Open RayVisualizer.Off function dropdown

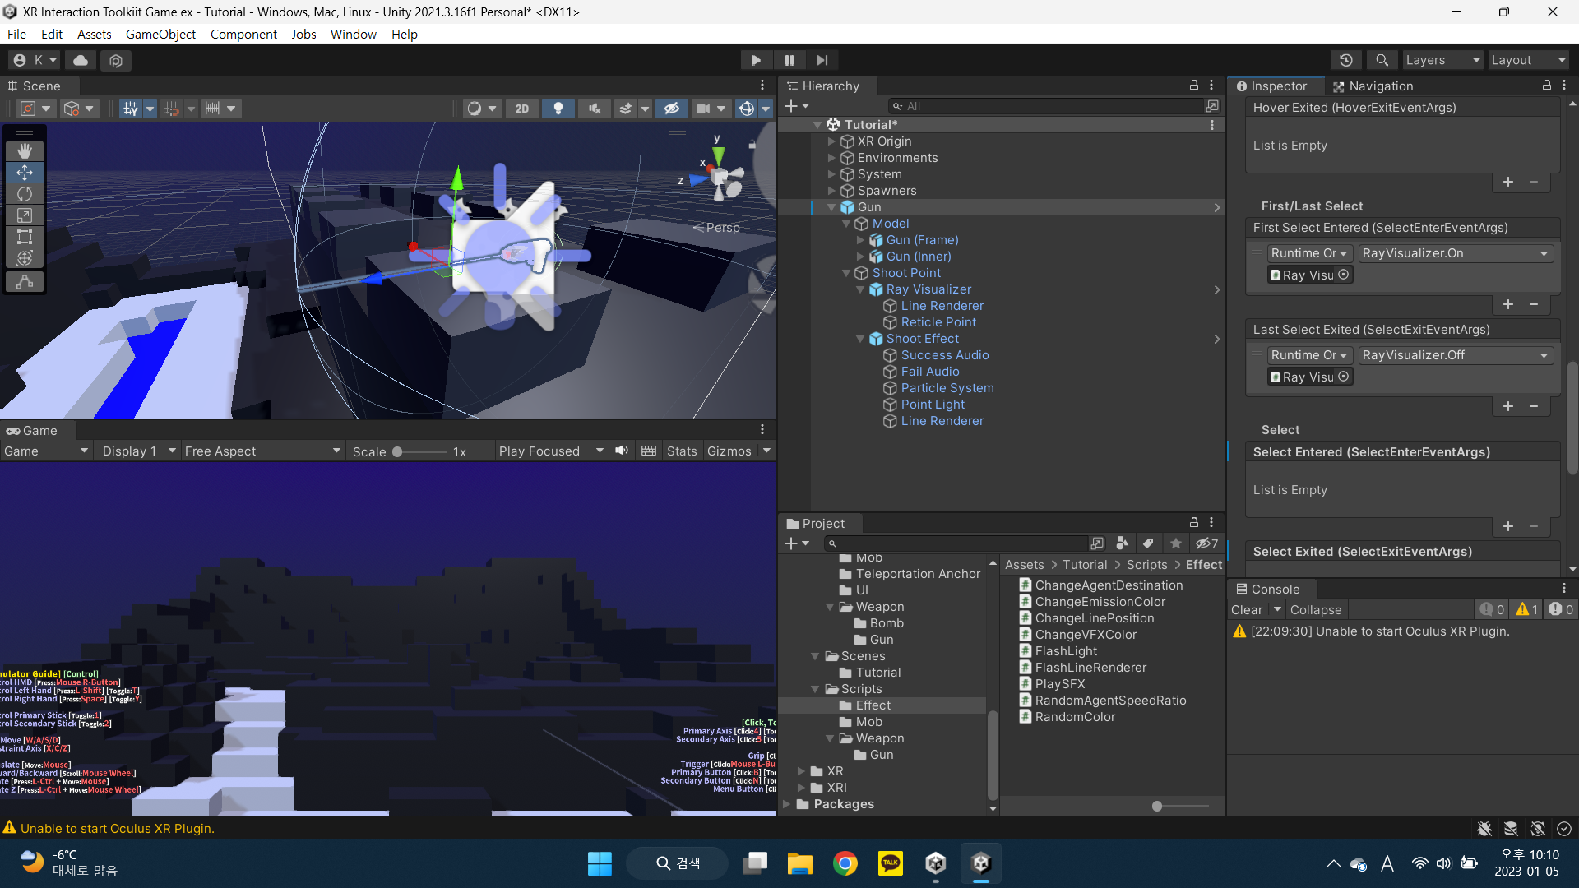1456,355
